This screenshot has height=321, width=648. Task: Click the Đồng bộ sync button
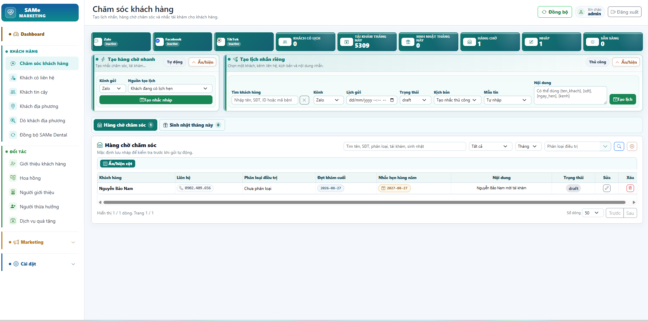tap(555, 12)
